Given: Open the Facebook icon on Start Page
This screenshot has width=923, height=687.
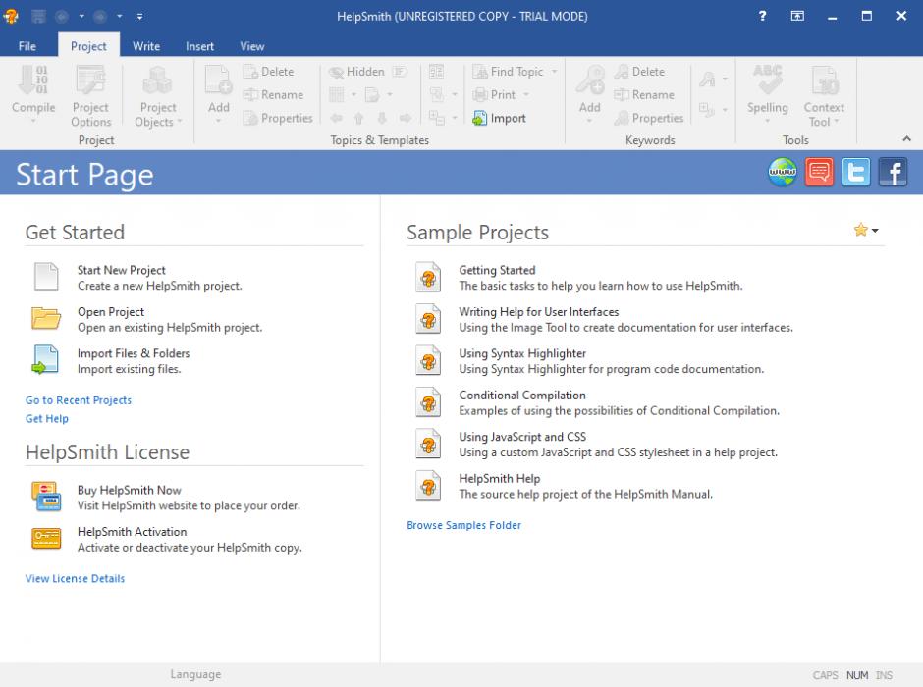Looking at the screenshot, I should [893, 173].
